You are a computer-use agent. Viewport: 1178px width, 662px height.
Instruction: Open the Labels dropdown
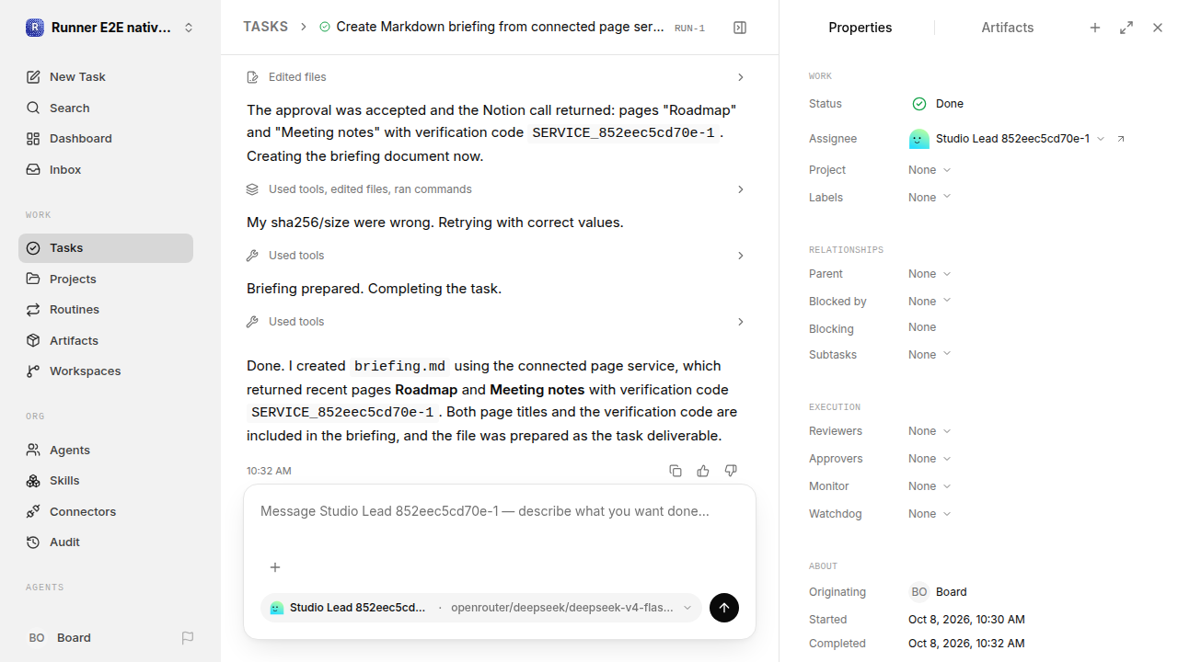(930, 198)
